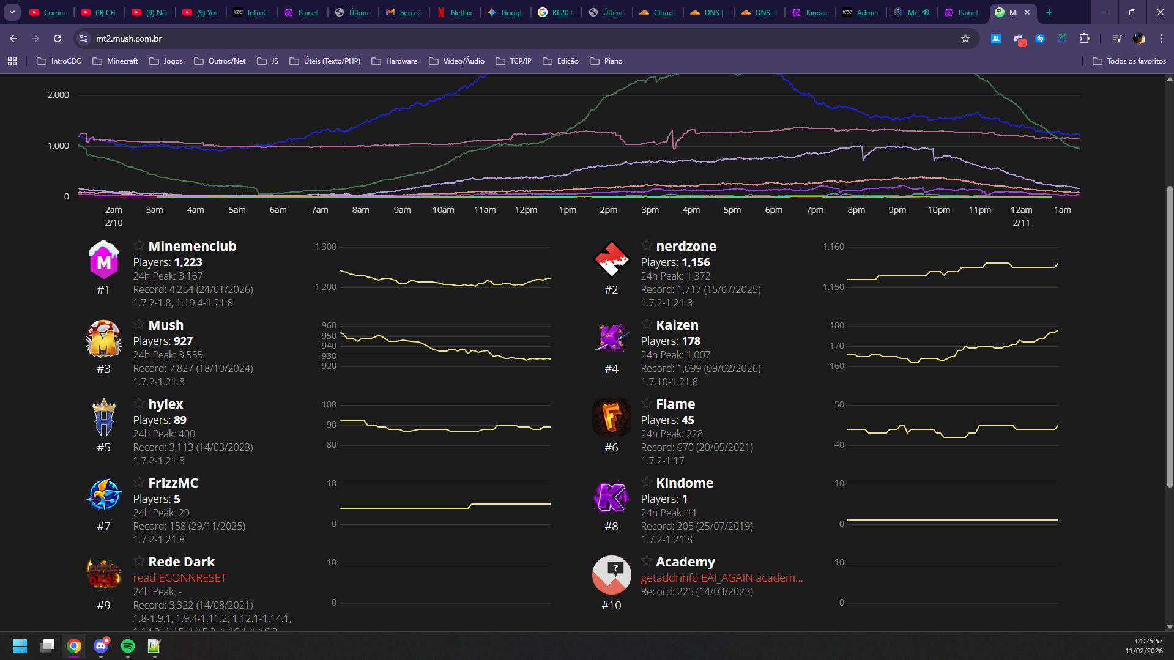Viewport: 1174px width, 660px height.
Task: Reload the current page
Action: click(x=58, y=39)
